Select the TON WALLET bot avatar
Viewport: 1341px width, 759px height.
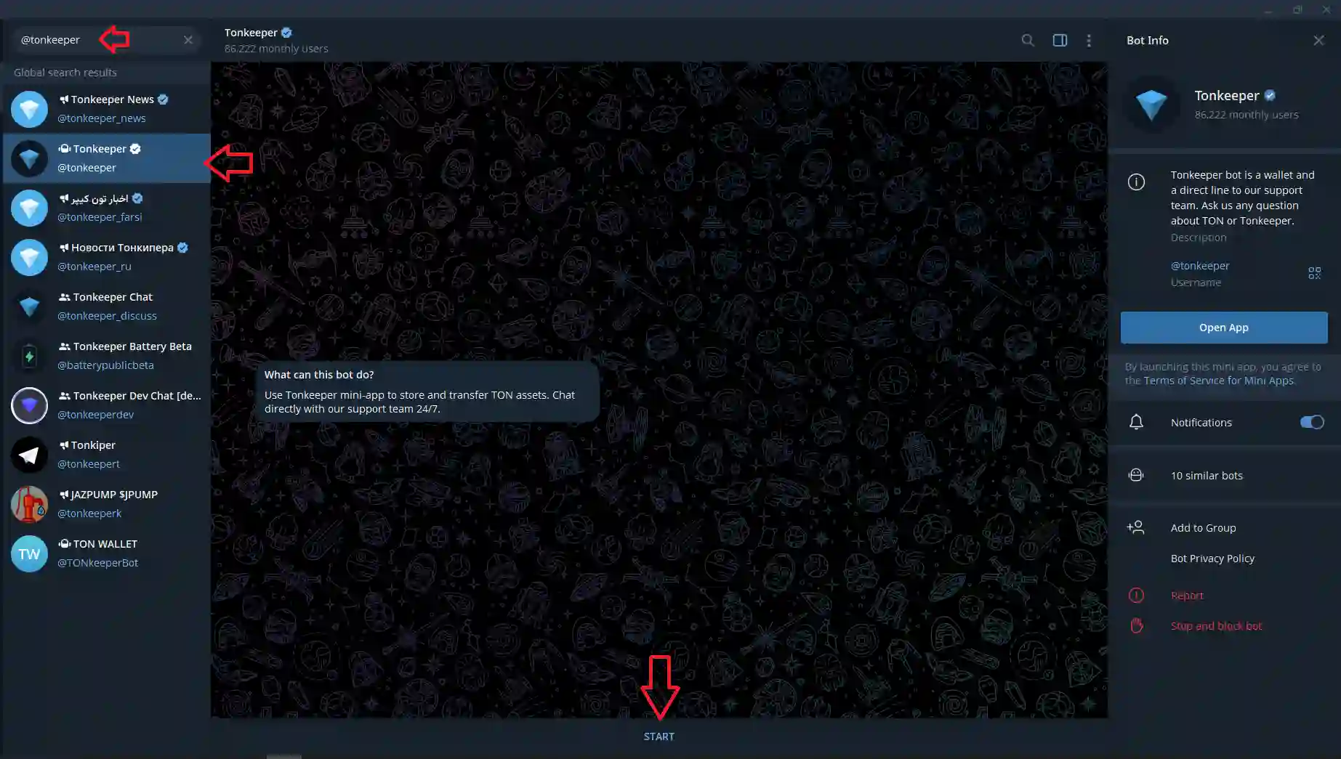pos(29,553)
